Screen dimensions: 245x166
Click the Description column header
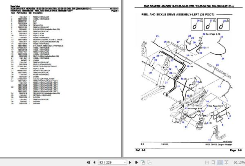(38, 13)
